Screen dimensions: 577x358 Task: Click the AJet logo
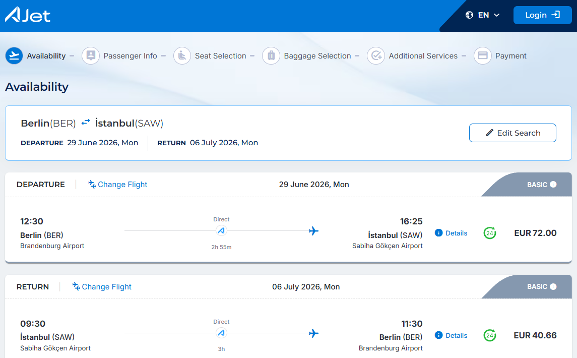[x=28, y=15]
